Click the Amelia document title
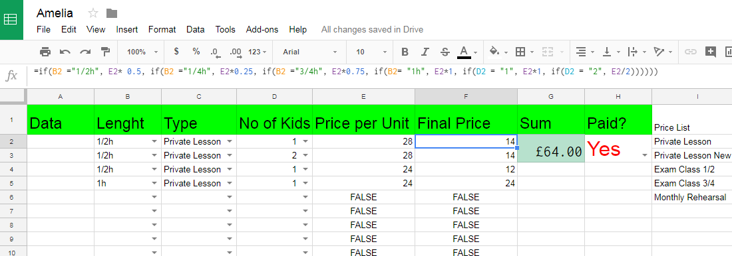 click(x=55, y=13)
